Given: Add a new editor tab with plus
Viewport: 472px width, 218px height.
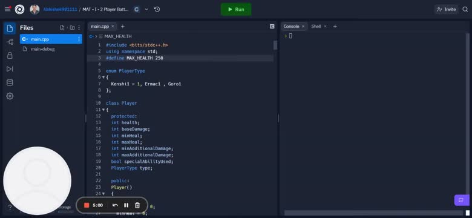Looking at the screenshot, I should [122, 27].
